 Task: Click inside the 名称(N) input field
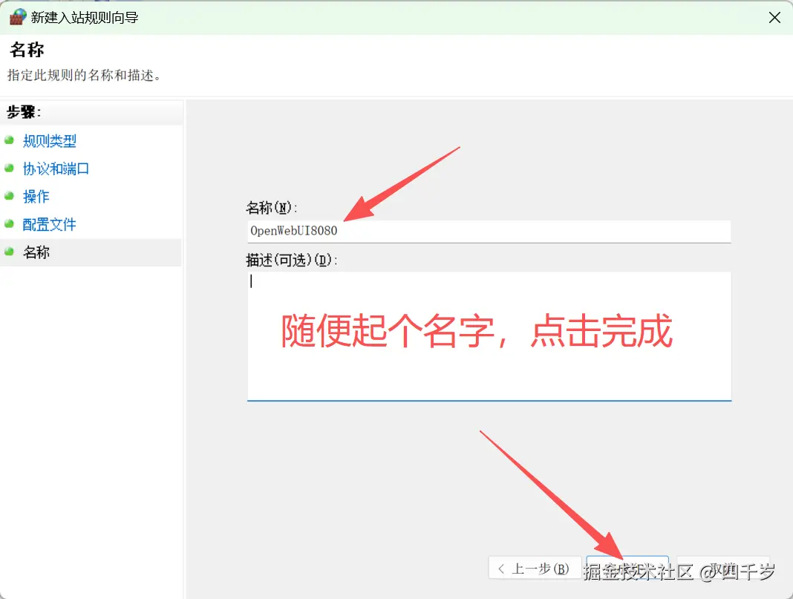489,231
